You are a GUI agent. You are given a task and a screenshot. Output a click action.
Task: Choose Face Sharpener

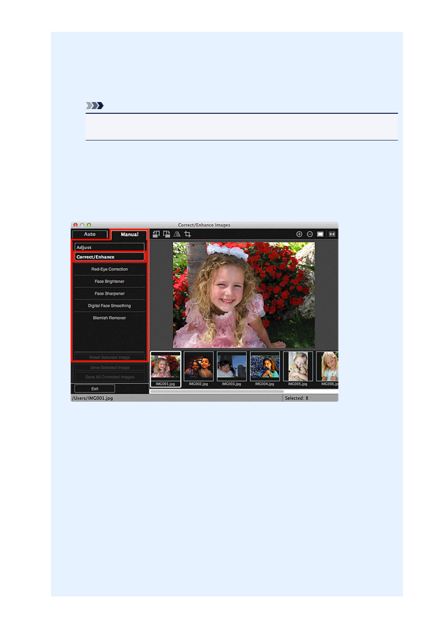click(109, 294)
